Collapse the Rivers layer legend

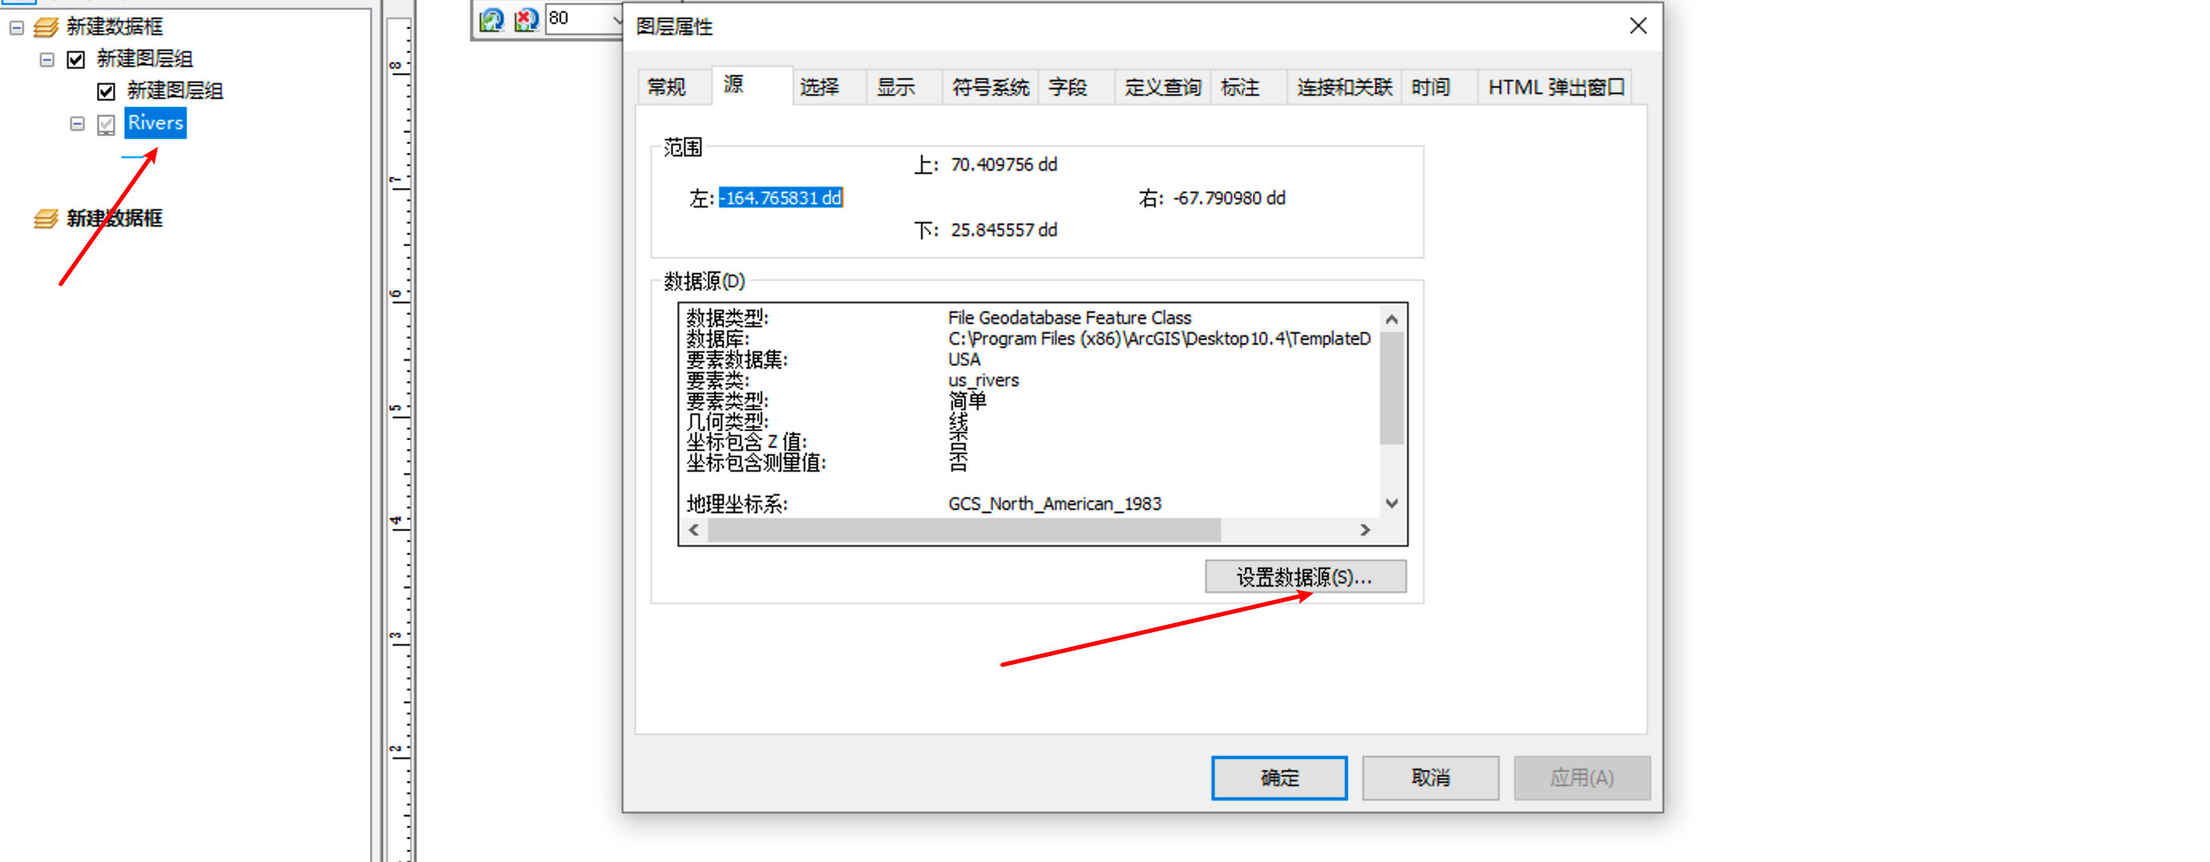(77, 124)
